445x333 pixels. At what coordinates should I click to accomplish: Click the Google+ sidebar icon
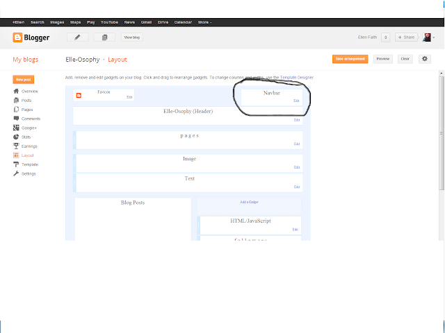point(16,128)
